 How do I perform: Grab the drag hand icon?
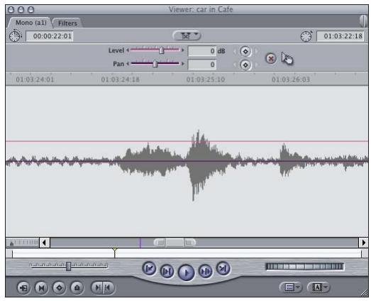(287, 58)
